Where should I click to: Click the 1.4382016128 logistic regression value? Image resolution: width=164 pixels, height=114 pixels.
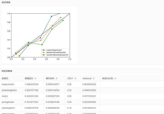tap(31, 84)
